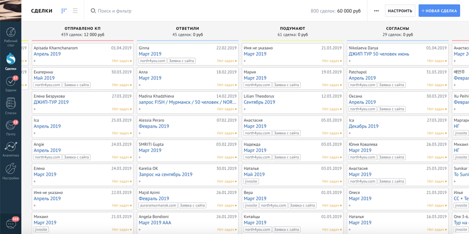Click the auroramurmansk.com tag on Majid Azimi
Screen dimensions: 469x234
[158, 205]
